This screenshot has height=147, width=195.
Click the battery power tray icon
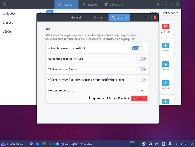(163, 144)
